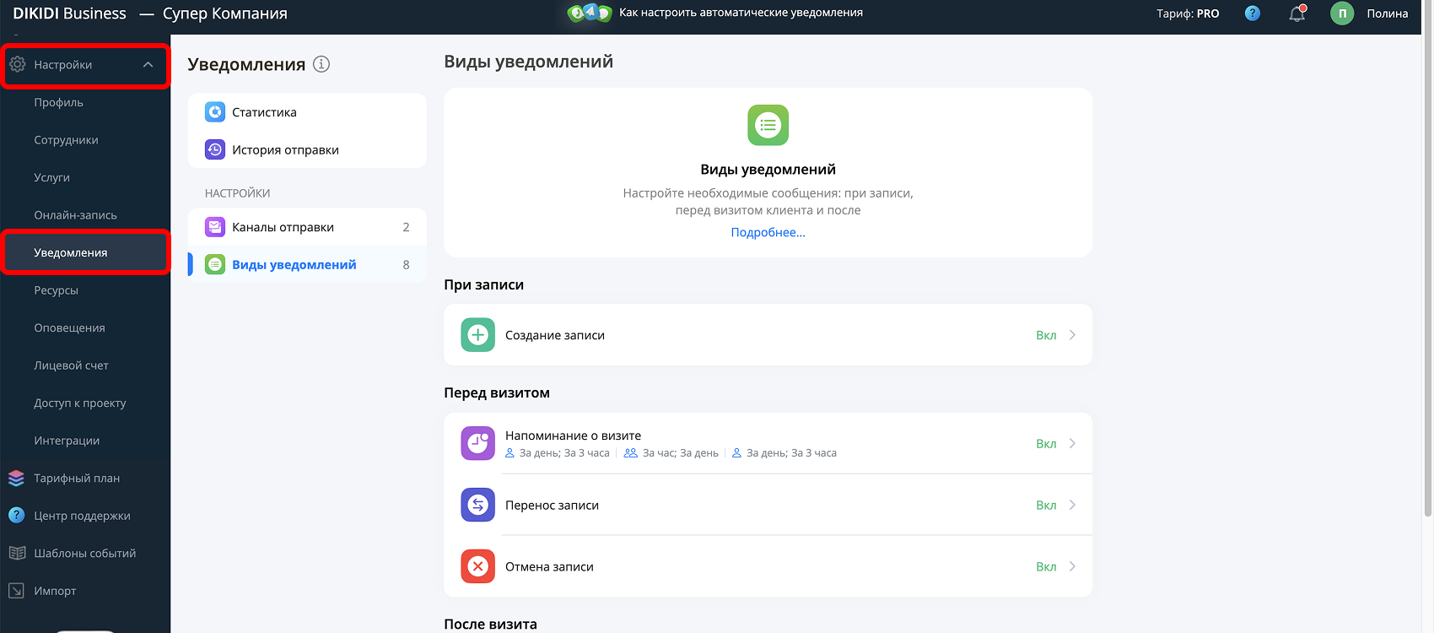Click the Settings gear icon in sidebar

point(17,64)
